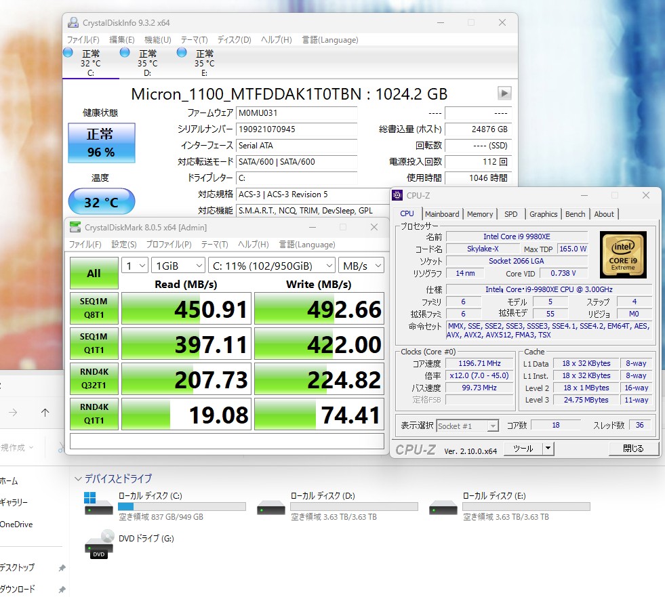Select disk D: status indicator in CrystalDiskInfo
The image size is (665, 597).
point(125,53)
